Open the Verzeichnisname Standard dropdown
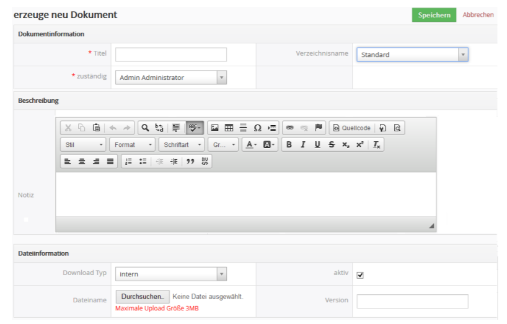 pos(413,55)
